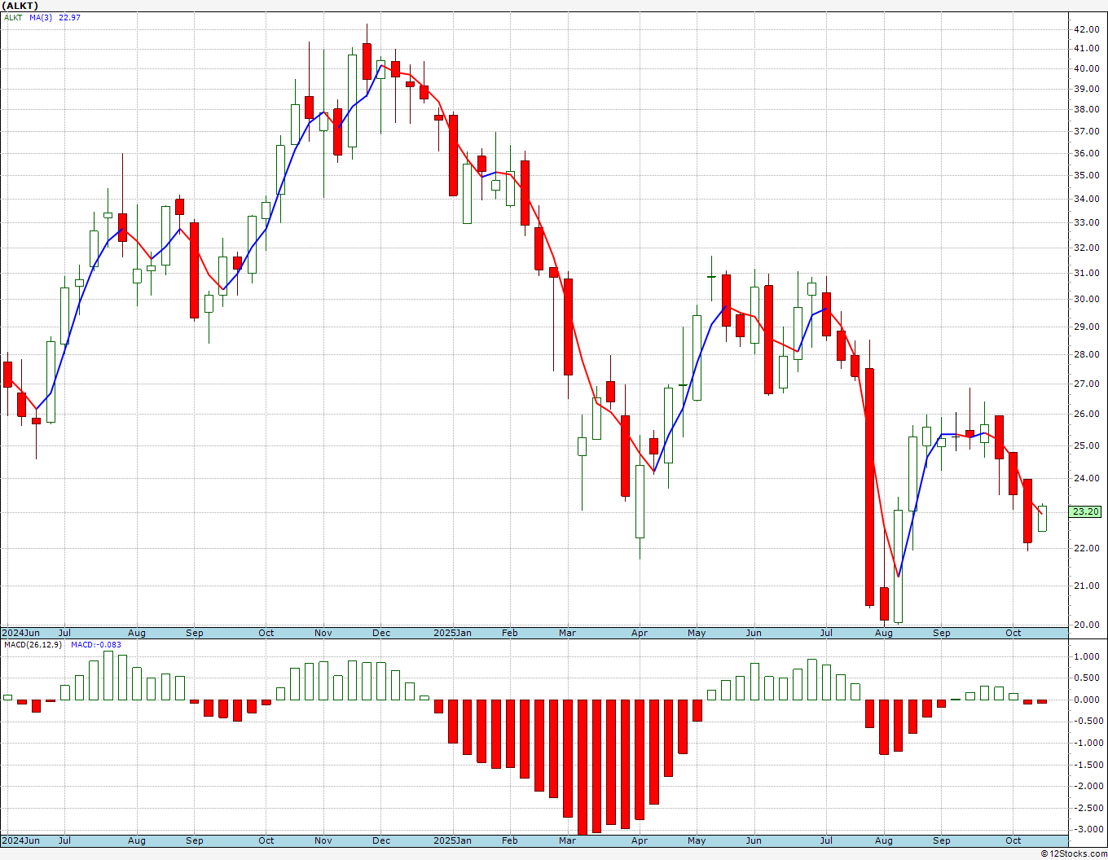Image resolution: width=1108 pixels, height=860 pixels.
Task: Select the 40.00 price axis label
Action: tap(1086, 68)
